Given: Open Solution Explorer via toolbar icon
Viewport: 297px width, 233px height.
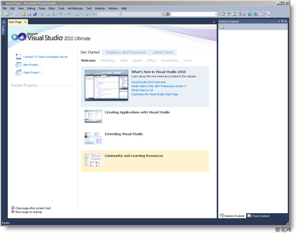Looking at the screenshot, I should 223,14.
